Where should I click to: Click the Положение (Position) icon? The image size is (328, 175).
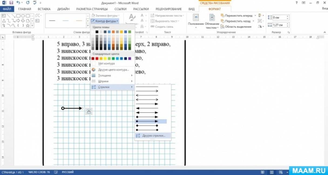(196, 18)
